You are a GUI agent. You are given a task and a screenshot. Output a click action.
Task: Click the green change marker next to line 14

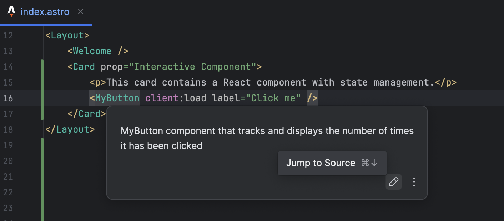click(x=42, y=67)
